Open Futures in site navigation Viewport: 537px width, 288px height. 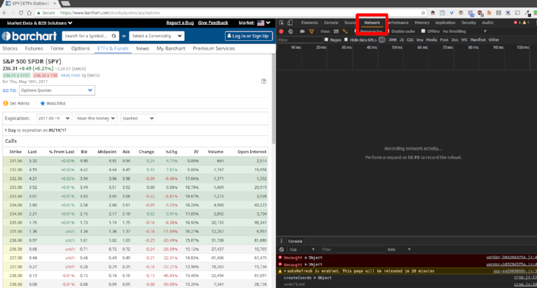(34, 48)
